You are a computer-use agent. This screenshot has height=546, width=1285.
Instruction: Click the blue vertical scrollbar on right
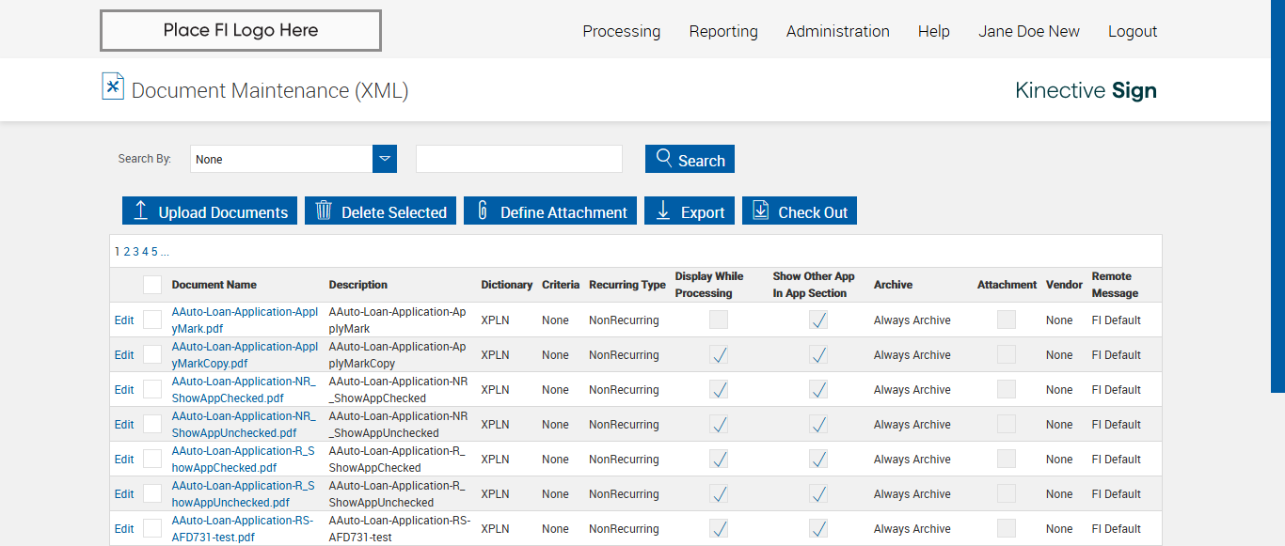point(1277,195)
